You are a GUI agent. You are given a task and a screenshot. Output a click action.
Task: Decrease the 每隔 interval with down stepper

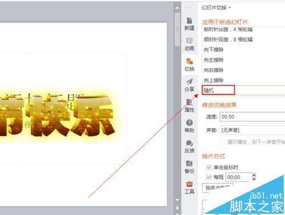[x=254, y=179]
